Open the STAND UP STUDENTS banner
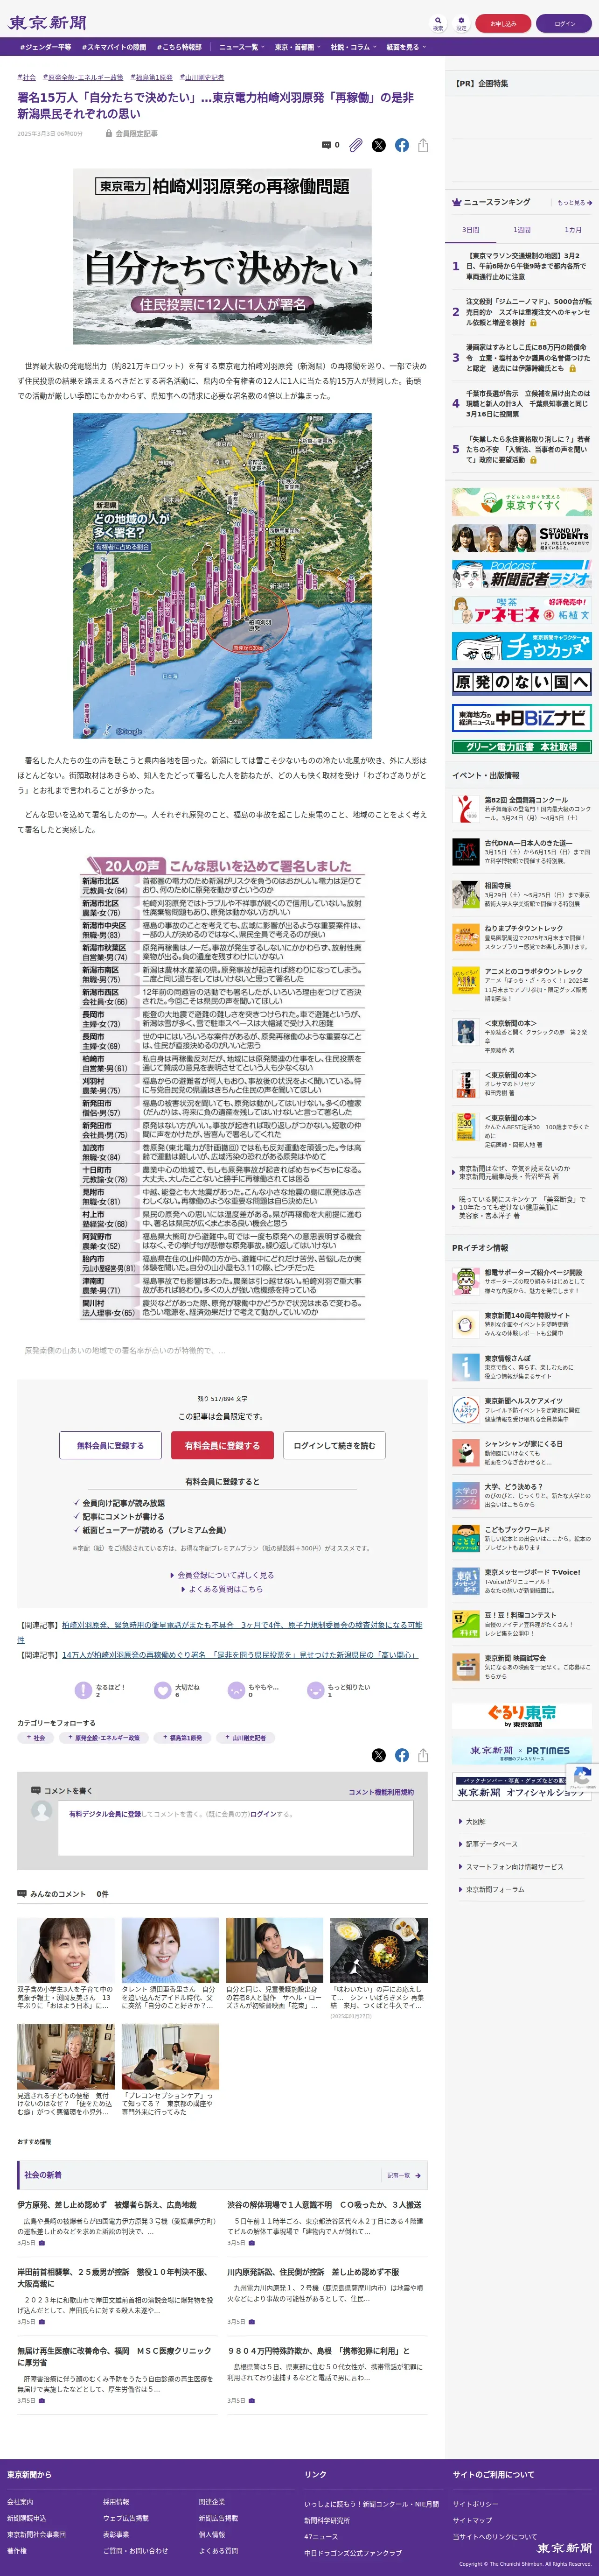The height and width of the screenshot is (2576, 599). 521,538
